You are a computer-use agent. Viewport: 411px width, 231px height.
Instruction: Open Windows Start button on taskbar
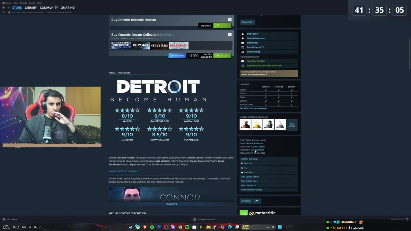tap(280, 227)
